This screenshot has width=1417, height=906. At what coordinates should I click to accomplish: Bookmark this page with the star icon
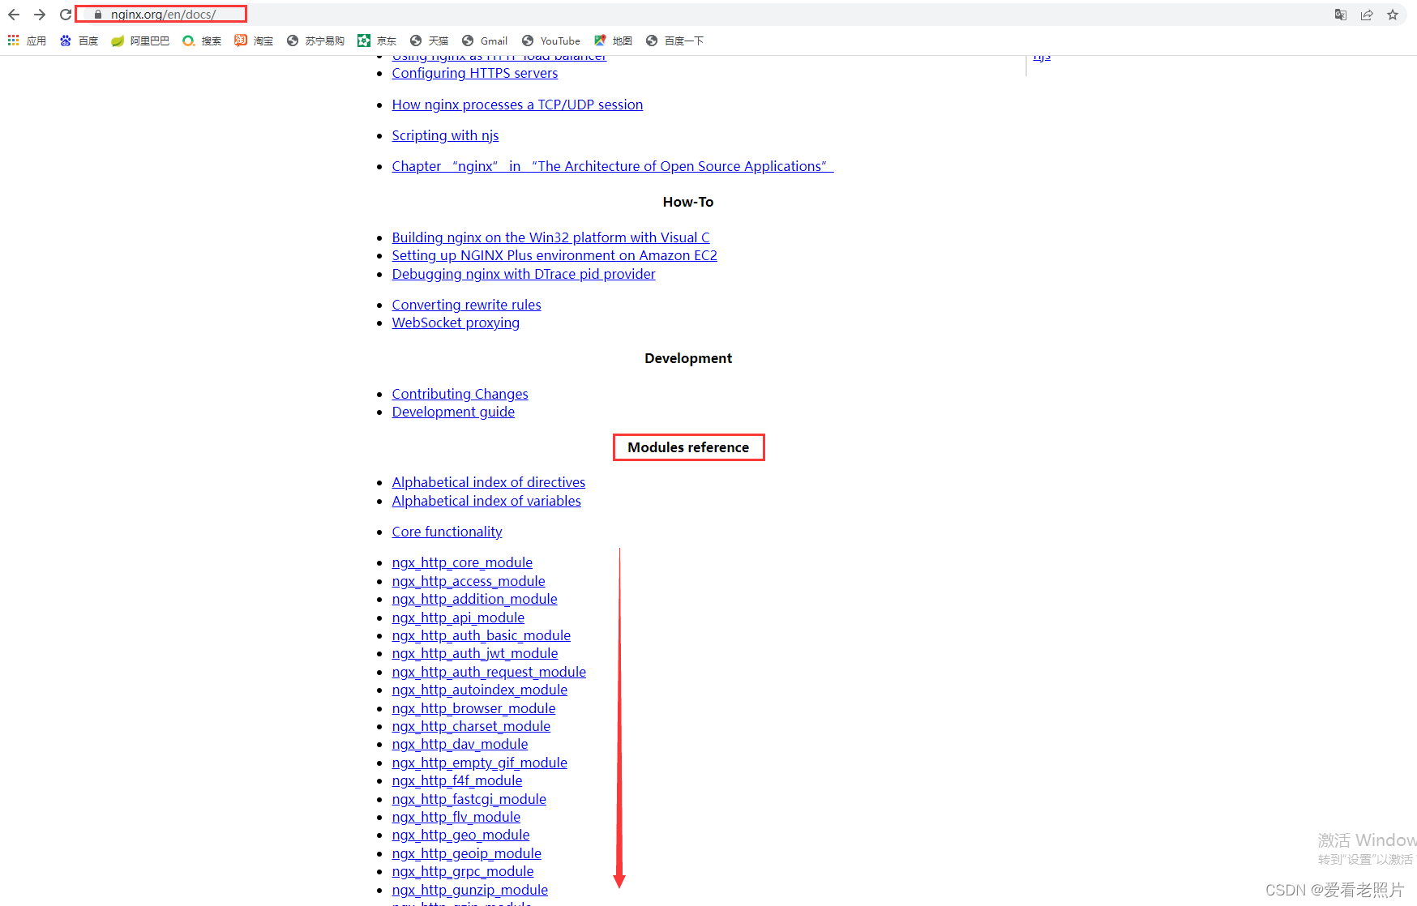pos(1393,15)
